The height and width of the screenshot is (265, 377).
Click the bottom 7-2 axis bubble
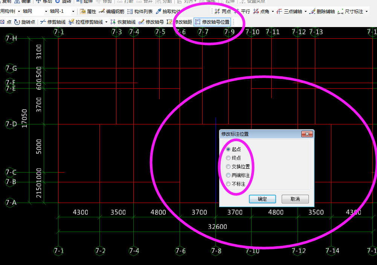tap(100, 251)
